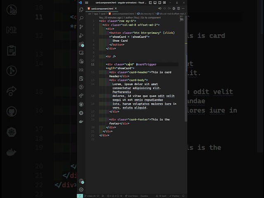
Task: Click the 'card-footer' class text on line 19
Action: (139, 120)
